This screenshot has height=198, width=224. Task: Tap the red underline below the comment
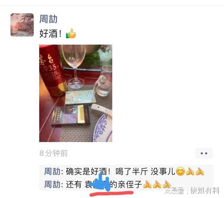pos(112,193)
